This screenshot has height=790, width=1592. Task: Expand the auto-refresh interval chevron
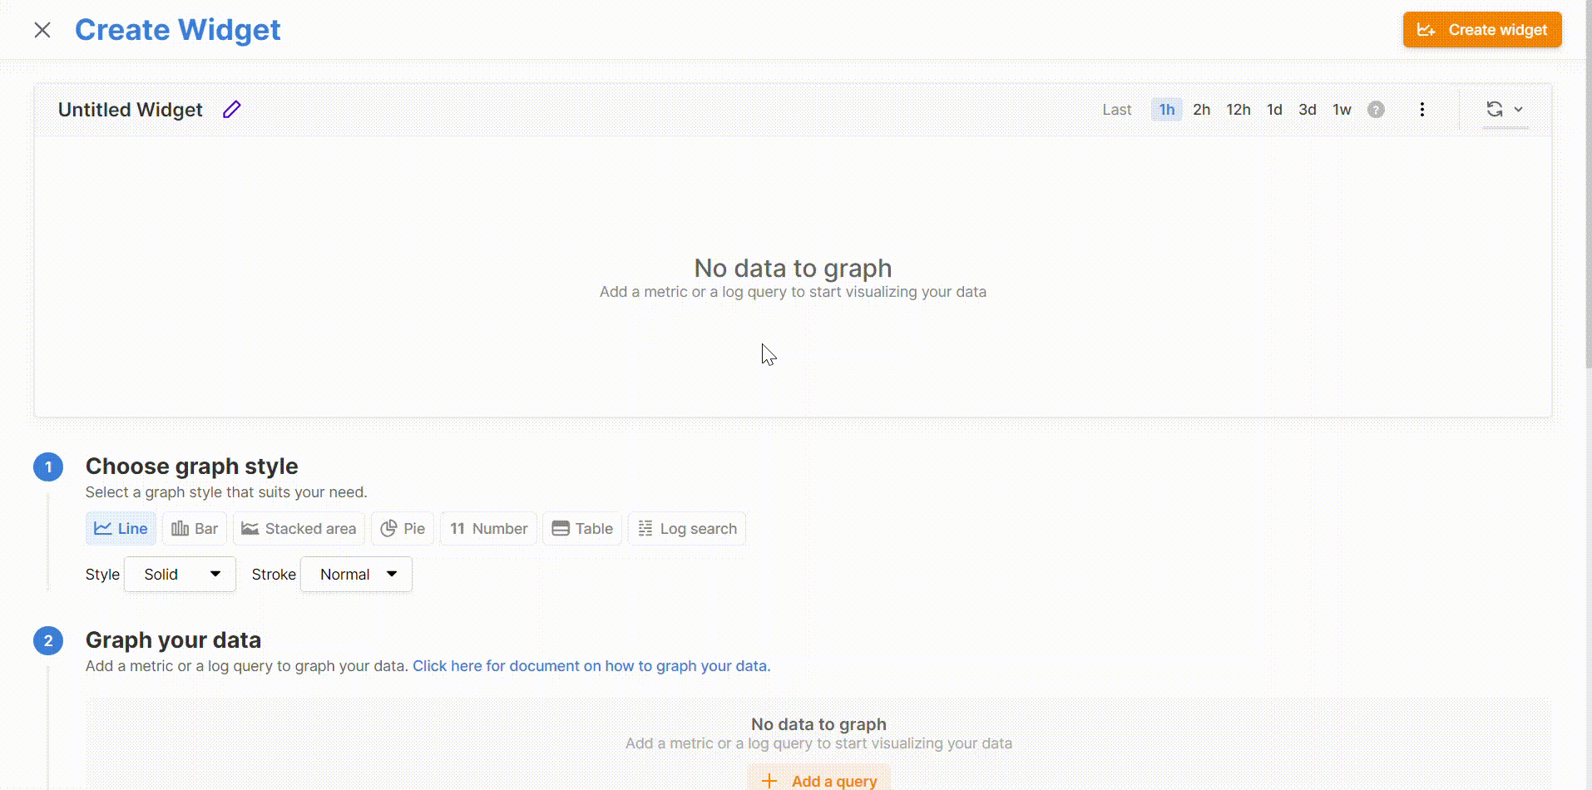pos(1518,110)
